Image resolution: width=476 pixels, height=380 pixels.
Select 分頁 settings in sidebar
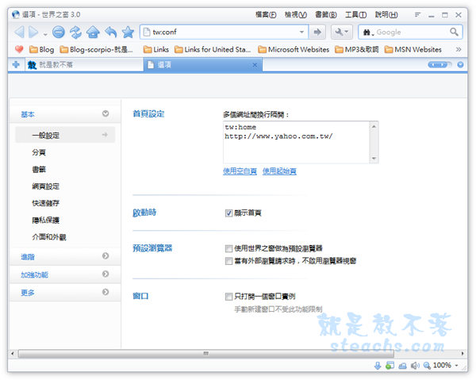(x=39, y=152)
